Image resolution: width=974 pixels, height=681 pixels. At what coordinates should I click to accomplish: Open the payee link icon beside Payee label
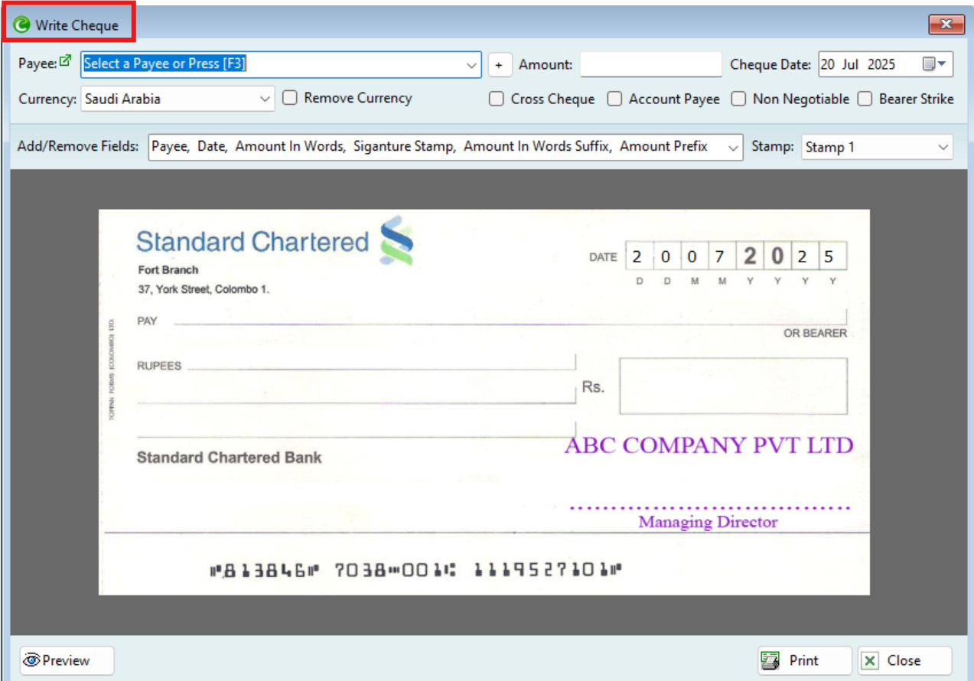point(65,60)
